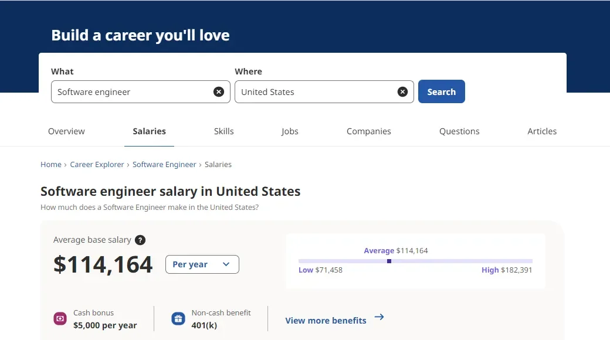Open the Per year pay period dropdown

[x=202, y=264]
